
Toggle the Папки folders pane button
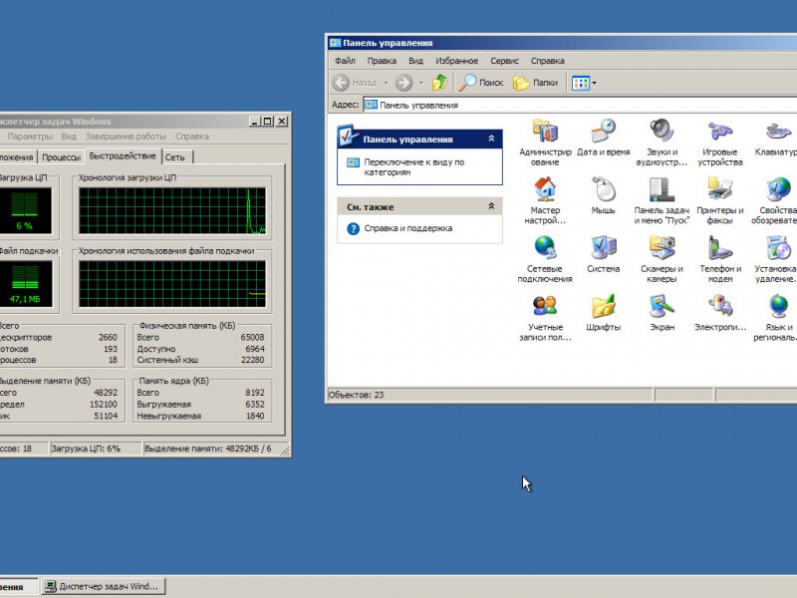(535, 83)
